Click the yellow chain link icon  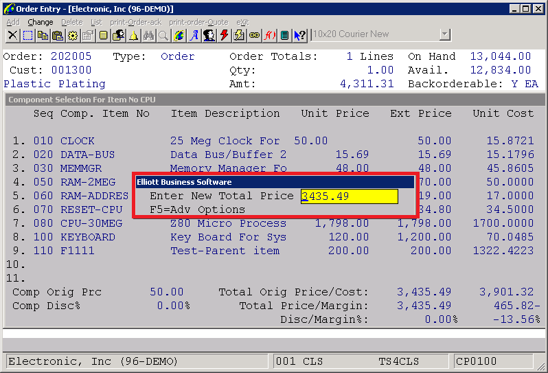pos(254,35)
